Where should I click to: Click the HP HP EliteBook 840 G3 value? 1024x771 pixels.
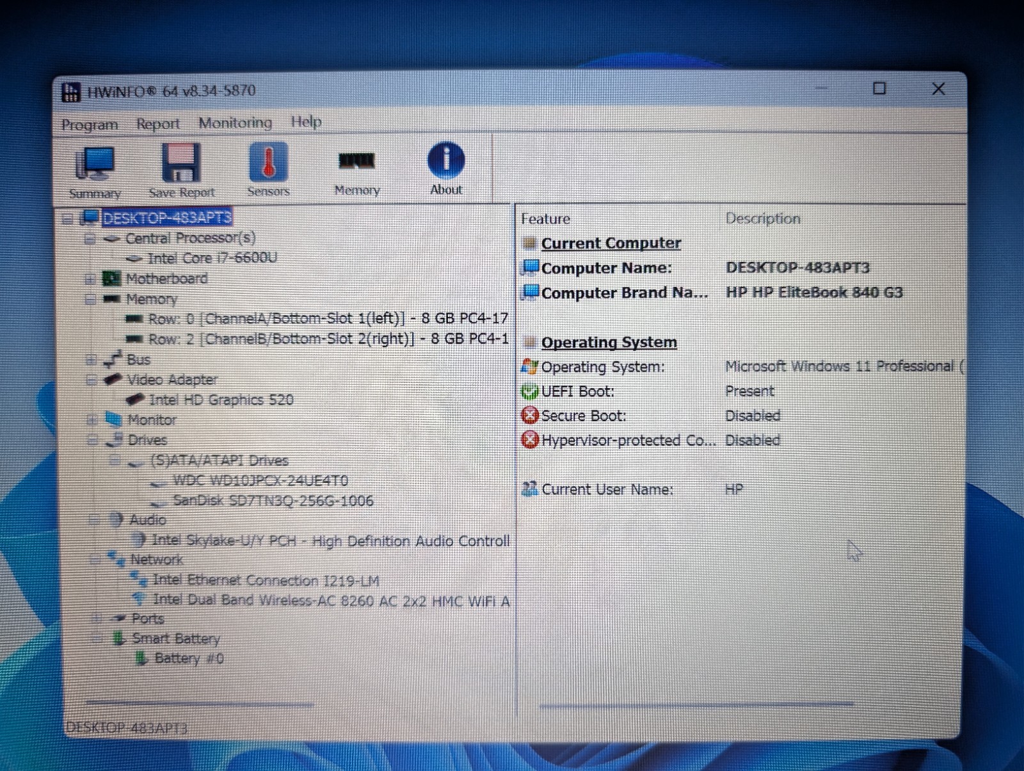click(x=814, y=292)
